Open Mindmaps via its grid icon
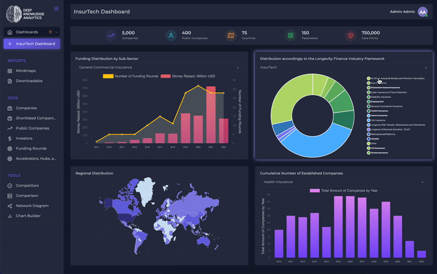437x274 pixels. pos(10,71)
